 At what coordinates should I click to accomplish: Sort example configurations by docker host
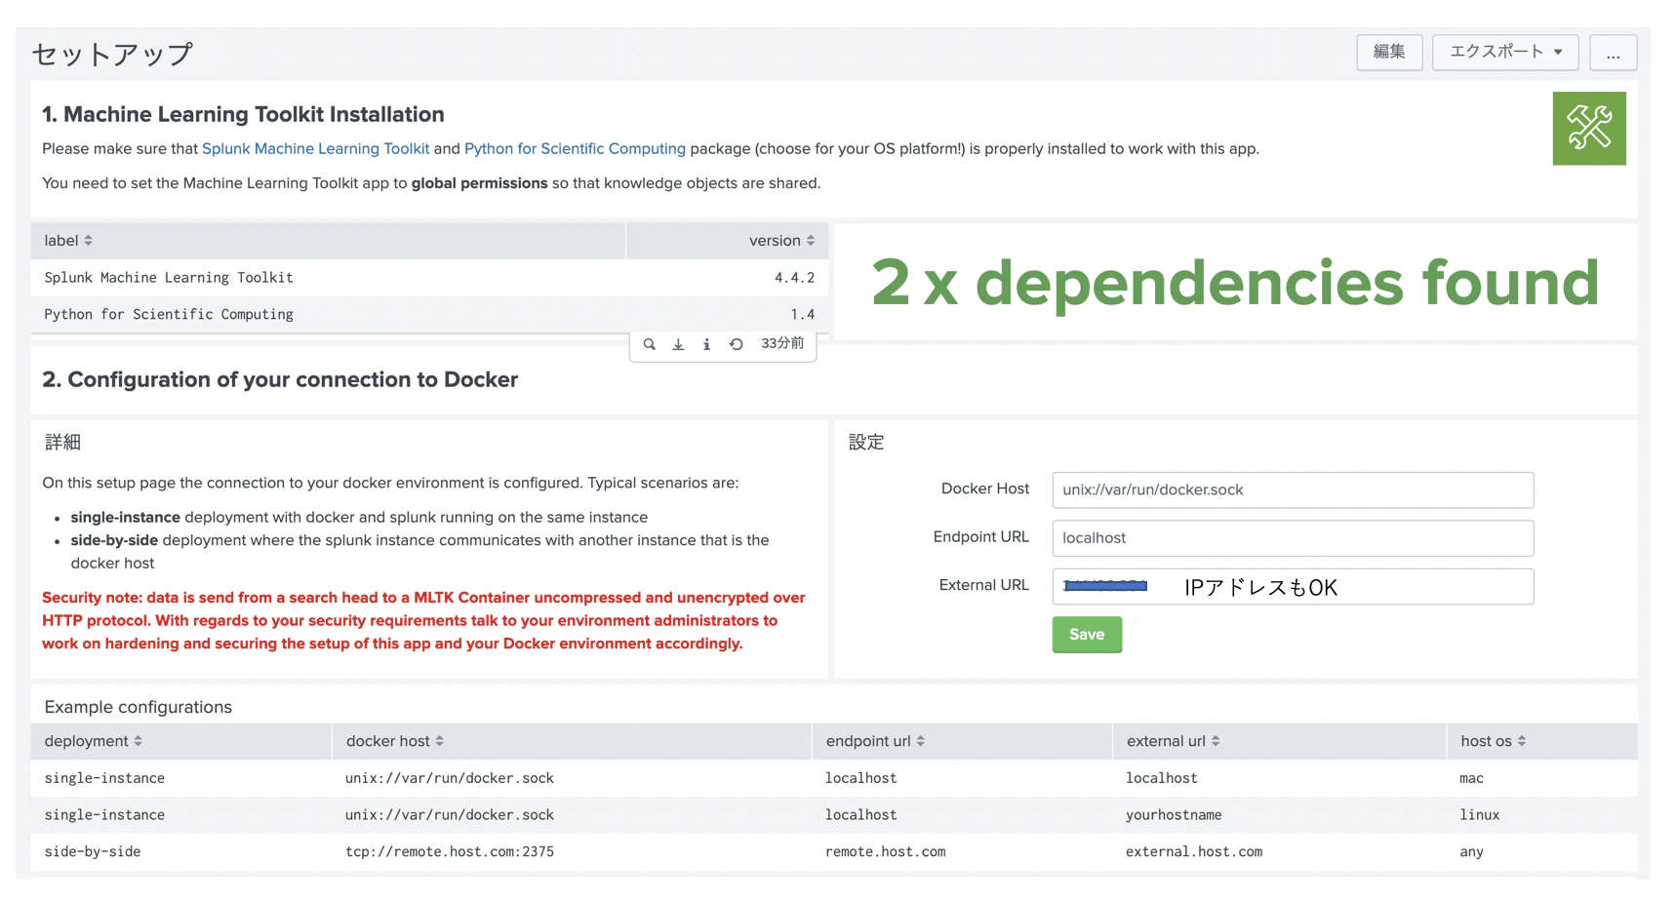(x=395, y=741)
